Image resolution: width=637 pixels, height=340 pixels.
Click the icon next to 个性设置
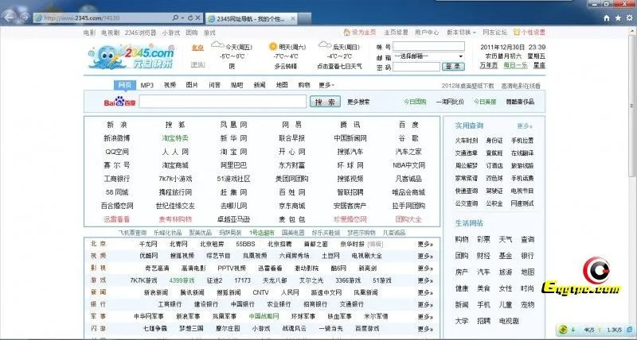(517, 32)
